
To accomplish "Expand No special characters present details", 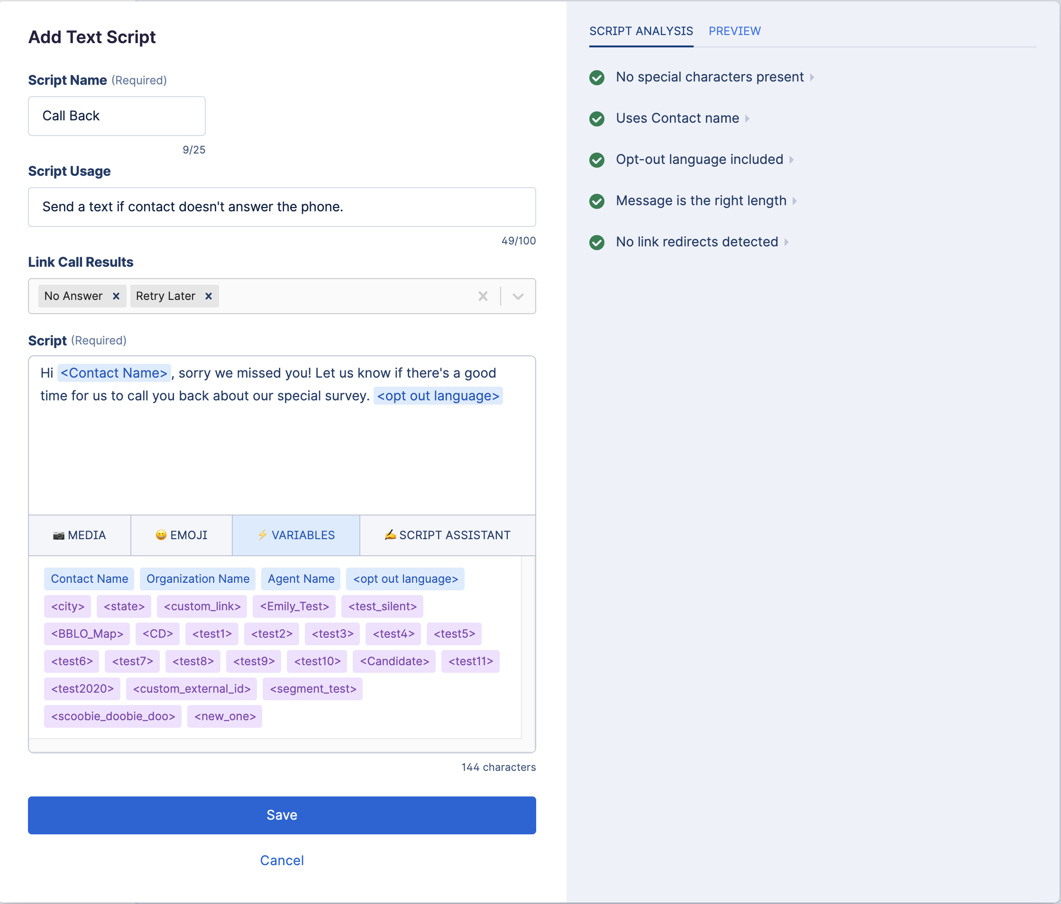I will [812, 77].
